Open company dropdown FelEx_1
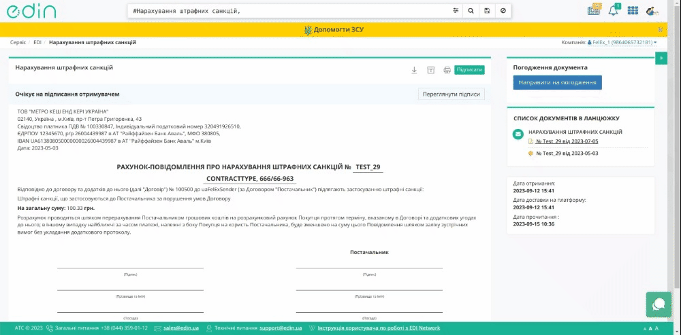 (x=622, y=43)
